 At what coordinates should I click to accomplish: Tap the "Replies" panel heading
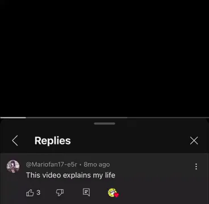(x=53, y=141)
